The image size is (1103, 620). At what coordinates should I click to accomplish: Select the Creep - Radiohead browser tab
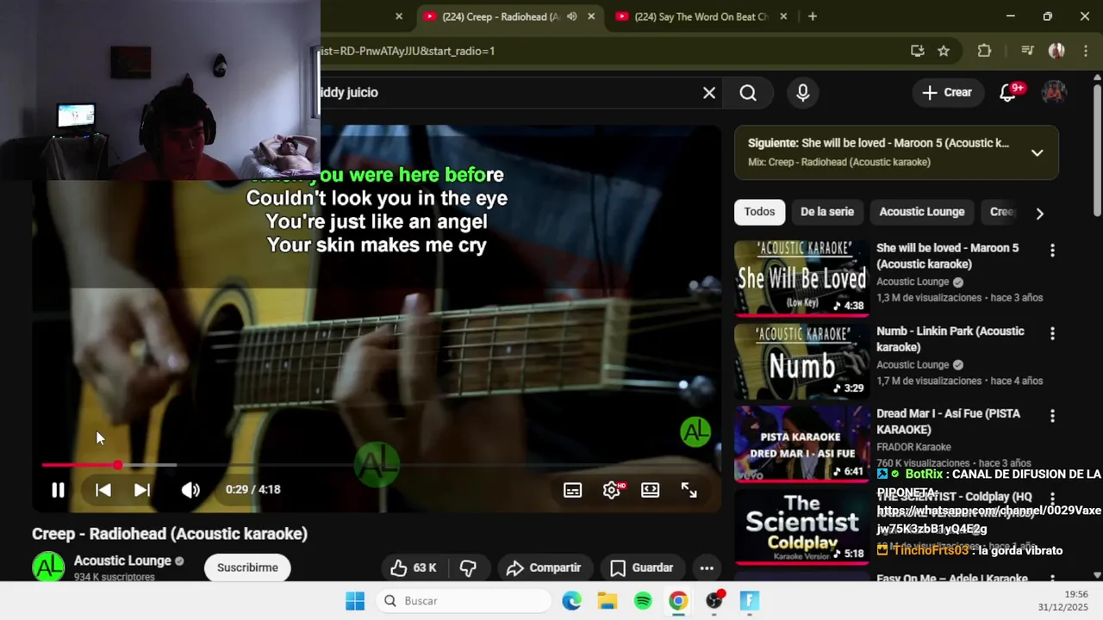point(500,16)
